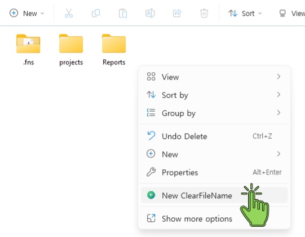Select the Reports folder
The width and height of the screenshot is (305, 237).
tap(114, 50)
